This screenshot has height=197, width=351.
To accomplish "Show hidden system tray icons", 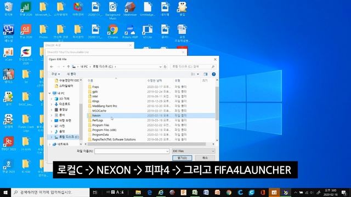I will [x=296, y=192].
